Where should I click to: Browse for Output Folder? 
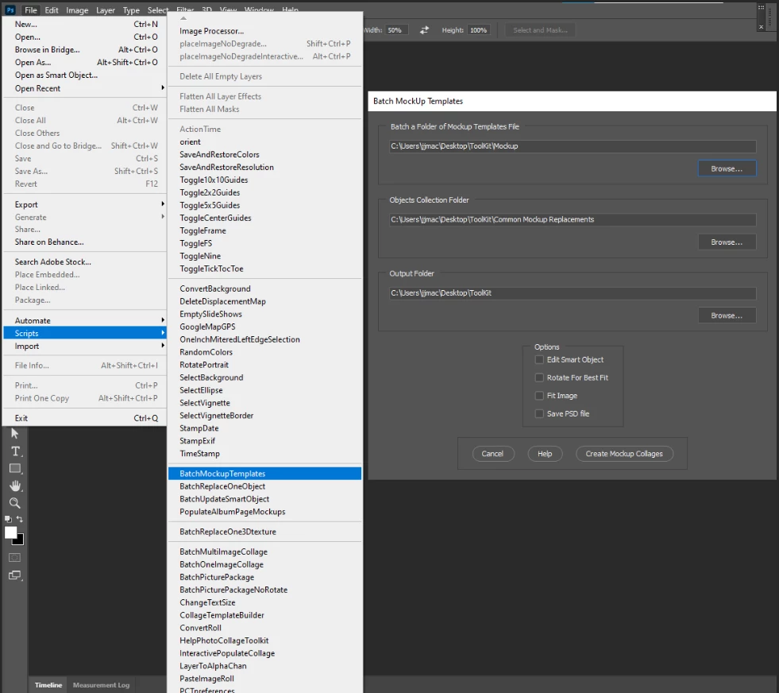(727, 316)
